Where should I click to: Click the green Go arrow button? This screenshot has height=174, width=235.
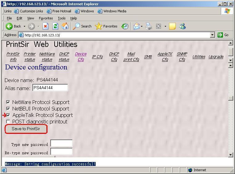[x=220, y=35]
